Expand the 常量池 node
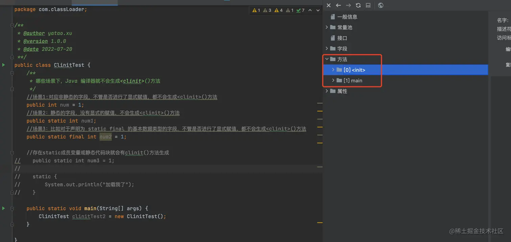This screenshot has height=242, width=511. click(x=326, y=27)
